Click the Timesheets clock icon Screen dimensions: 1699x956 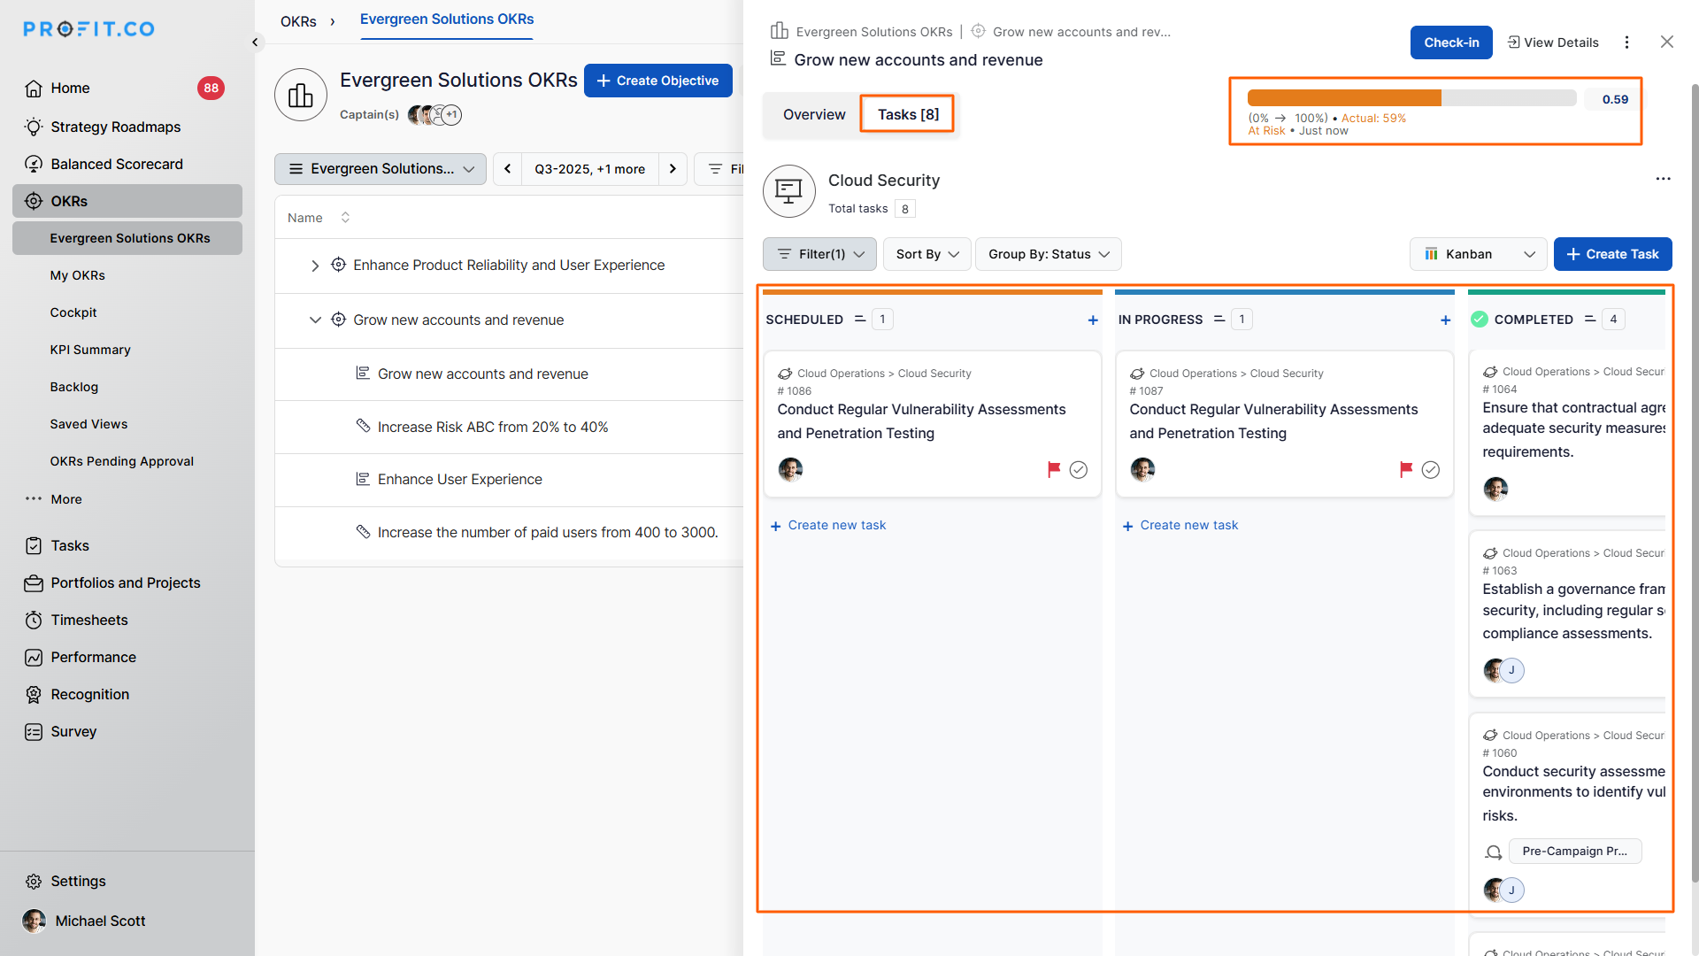(x=34, y=620)
